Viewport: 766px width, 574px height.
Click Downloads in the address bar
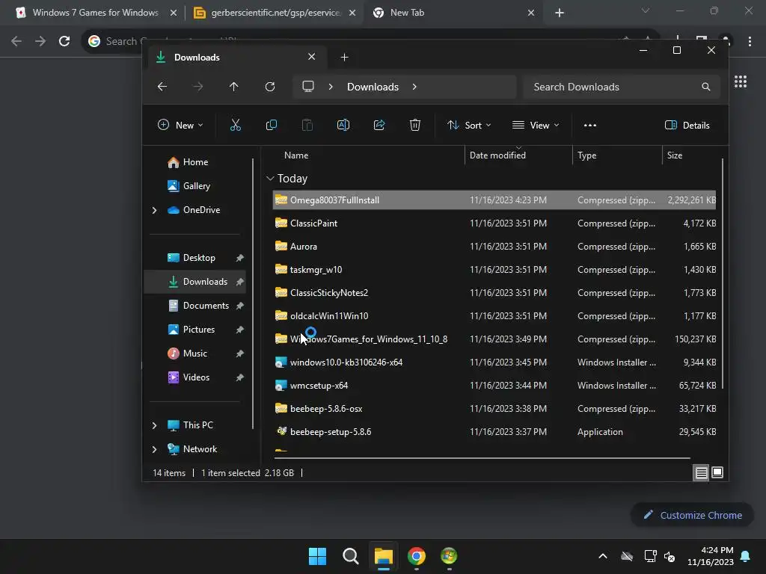click(373, 87)
